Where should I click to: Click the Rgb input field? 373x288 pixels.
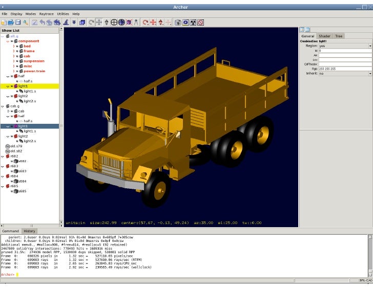(x=344, y=69)
